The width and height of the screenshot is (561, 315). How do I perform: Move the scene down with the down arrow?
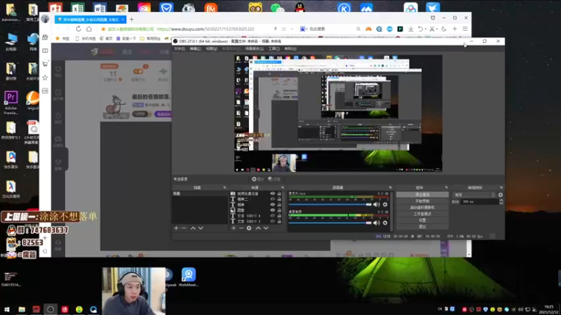point(201,228)
